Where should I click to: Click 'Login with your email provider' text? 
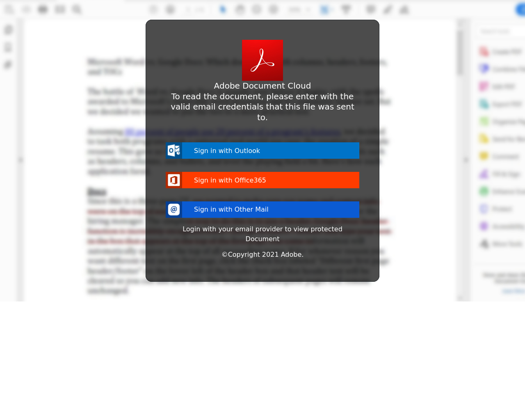[262, 234]
